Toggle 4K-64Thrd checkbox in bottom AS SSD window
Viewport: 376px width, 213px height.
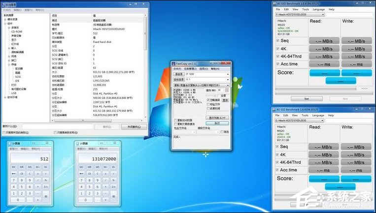(277, 162)
